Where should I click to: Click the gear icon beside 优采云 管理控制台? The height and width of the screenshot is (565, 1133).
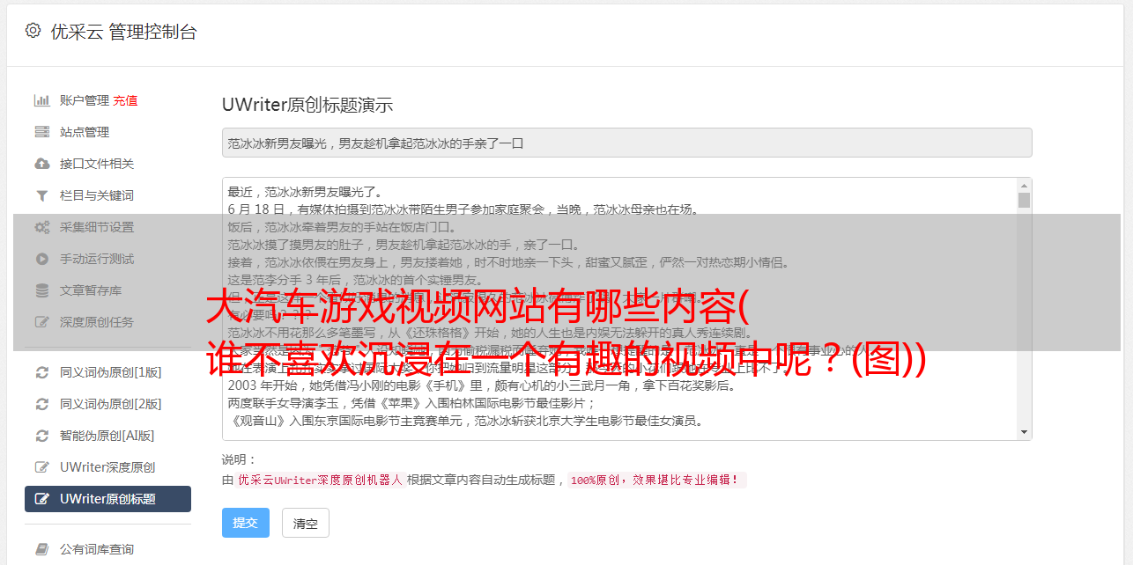33,31
